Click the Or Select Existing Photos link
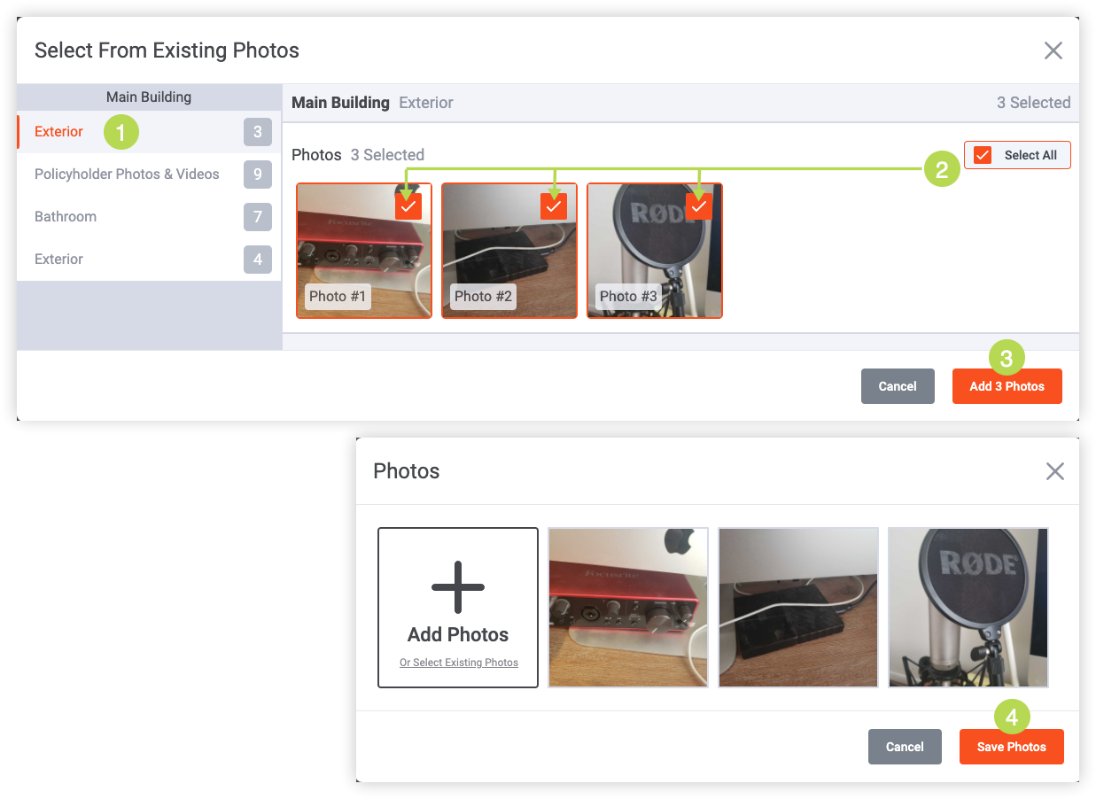This screenshot has width=1096, height=799. pos(459,663)
